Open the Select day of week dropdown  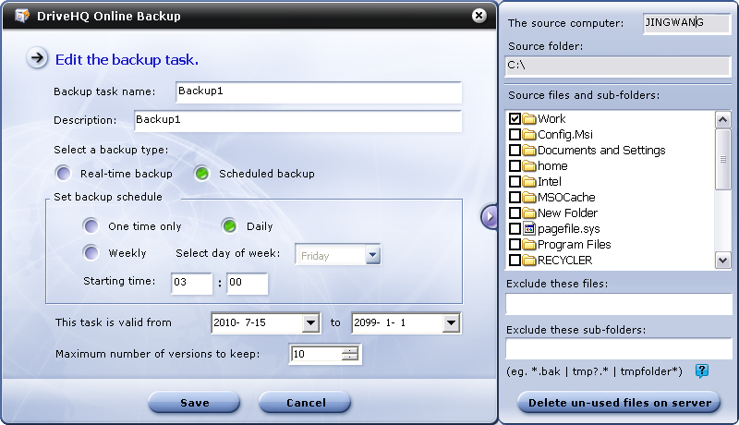coord(372,256)
